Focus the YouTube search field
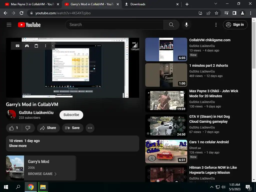 114,25
